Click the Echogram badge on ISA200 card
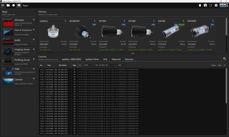229x137 pixels. point(181,24)
